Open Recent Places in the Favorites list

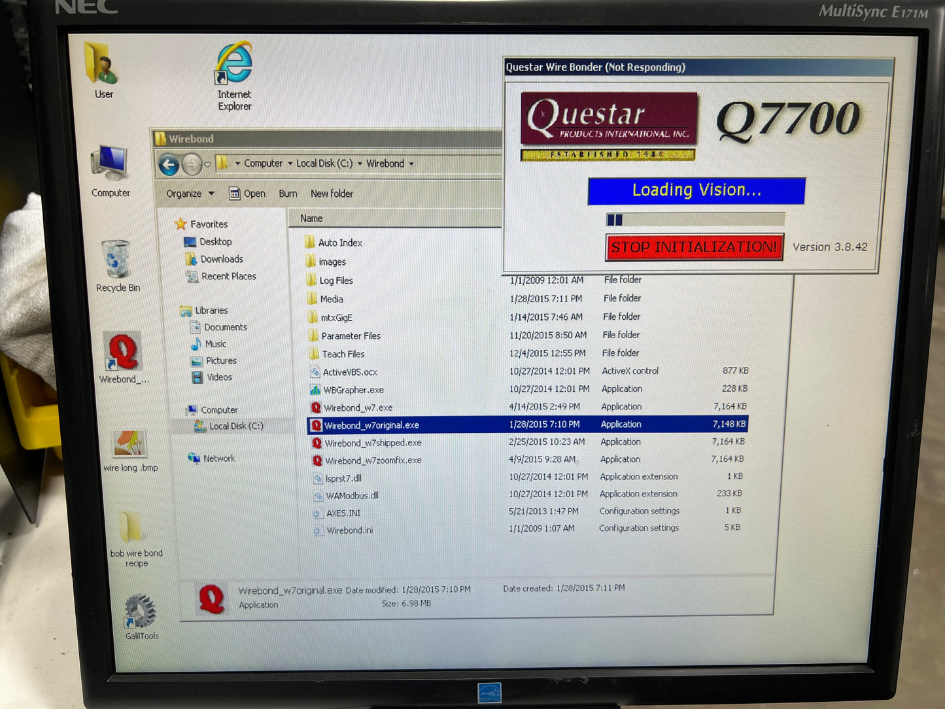click(221, 277)
